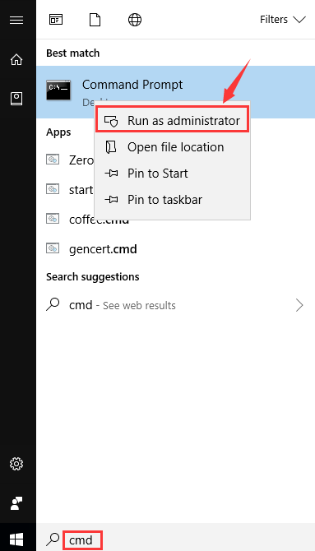Open the hamburger menu icon
This screenshot has width=315, height=551.
(16, 20)
